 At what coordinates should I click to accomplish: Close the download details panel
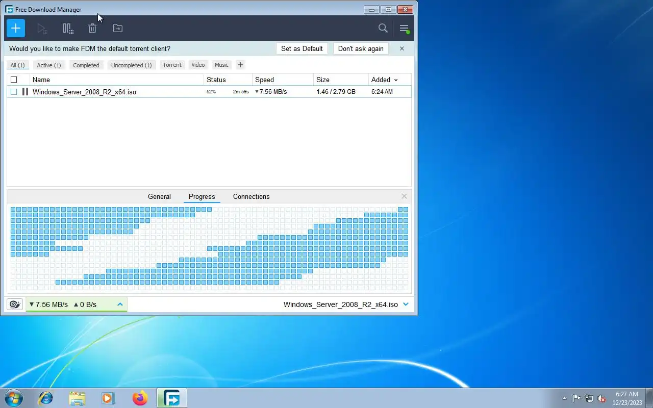pyautogui.click(x=404, y=196)
